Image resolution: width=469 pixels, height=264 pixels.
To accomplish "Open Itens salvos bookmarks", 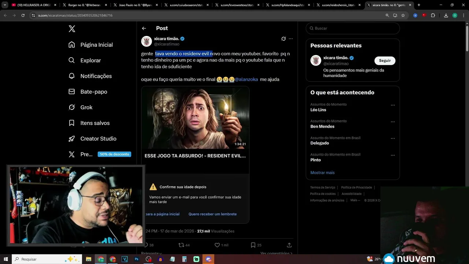I will pos(89,123).
